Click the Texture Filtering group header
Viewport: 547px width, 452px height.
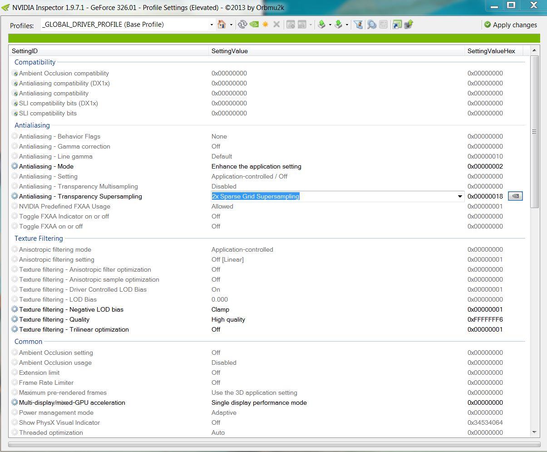tap(39, 238)
